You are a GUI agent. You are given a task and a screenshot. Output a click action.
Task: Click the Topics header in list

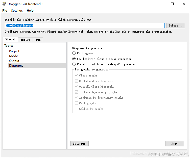[9, 46]
